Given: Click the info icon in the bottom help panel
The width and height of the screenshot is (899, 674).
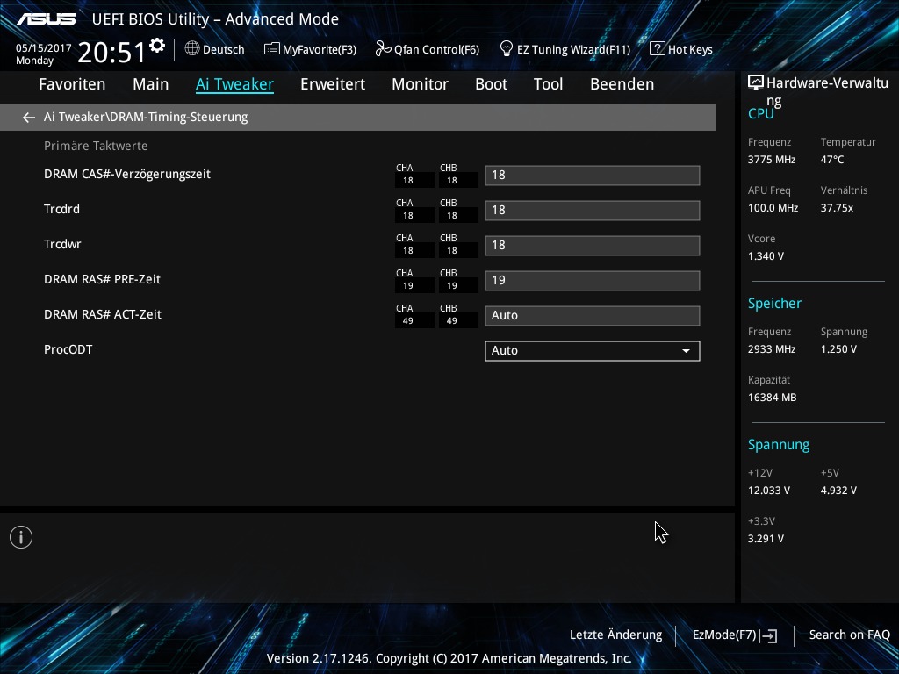Looking at the screenshot, I should [21, 537].
